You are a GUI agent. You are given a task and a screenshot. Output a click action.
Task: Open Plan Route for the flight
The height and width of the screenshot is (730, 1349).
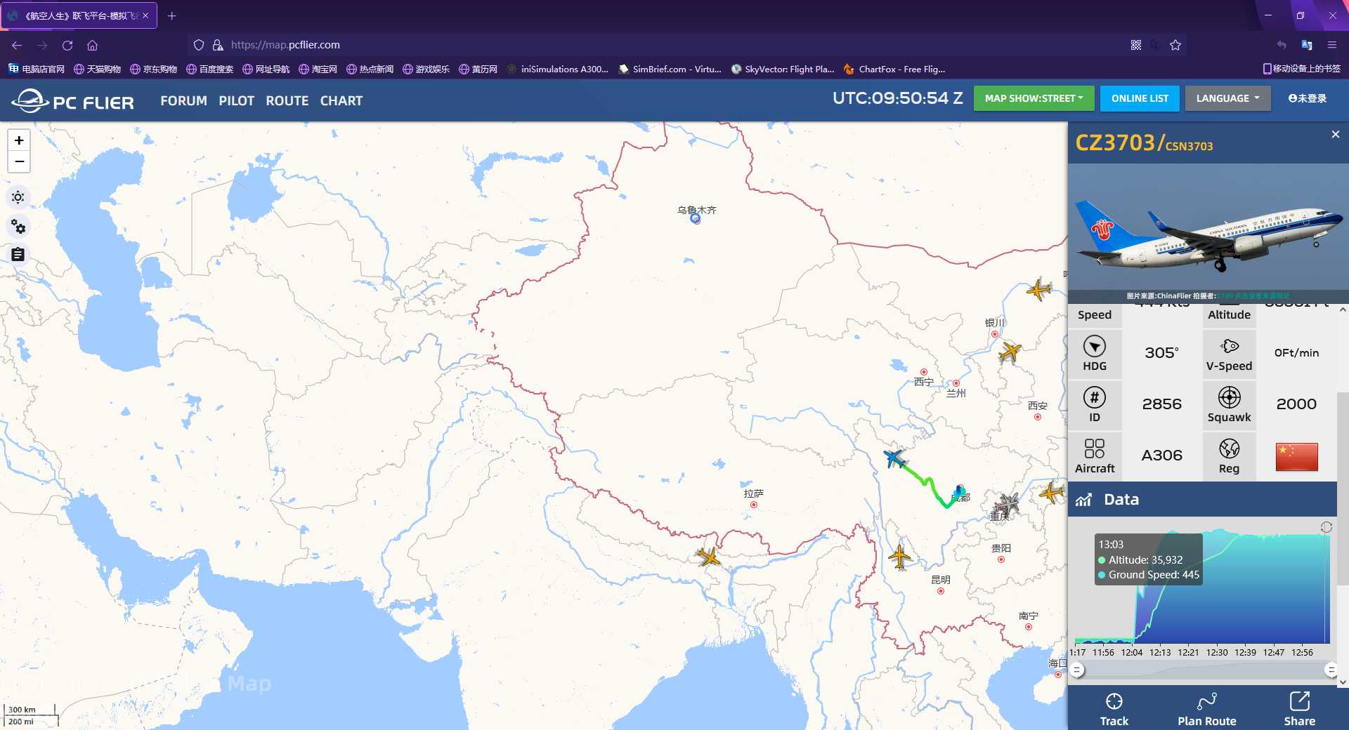coord(1206,709)
